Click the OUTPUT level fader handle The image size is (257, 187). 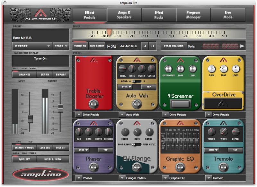61,108
